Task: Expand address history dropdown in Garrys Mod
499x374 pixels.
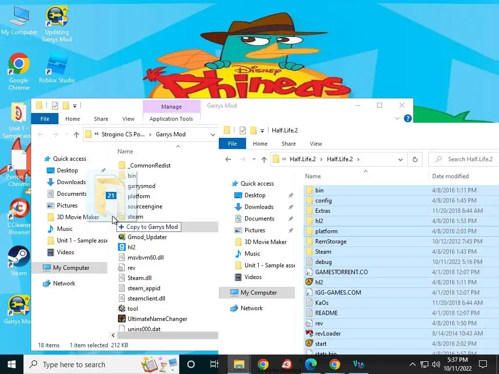Action: (212, 134)
